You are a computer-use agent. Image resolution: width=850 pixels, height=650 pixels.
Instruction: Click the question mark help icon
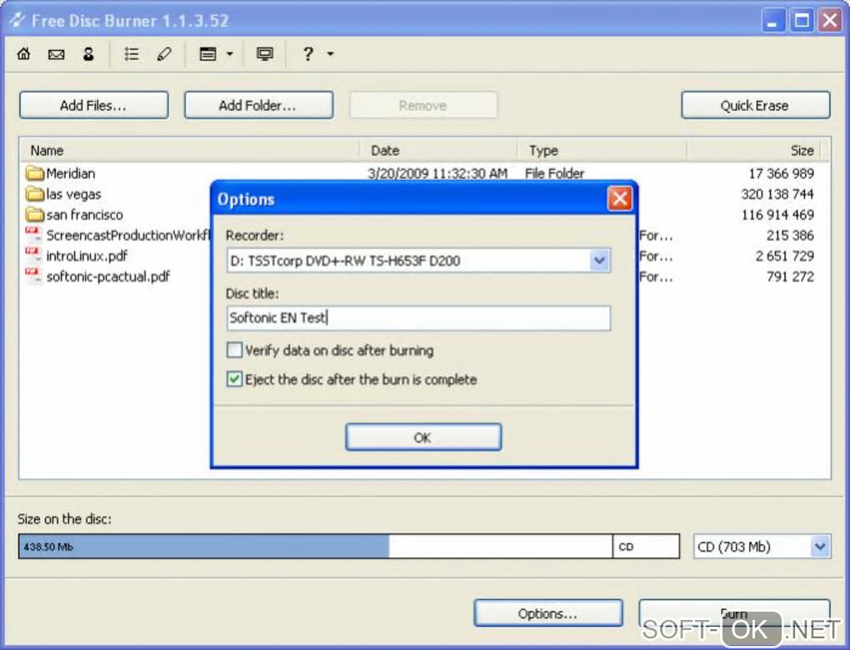pyautogui.click(x=307, y=53)
